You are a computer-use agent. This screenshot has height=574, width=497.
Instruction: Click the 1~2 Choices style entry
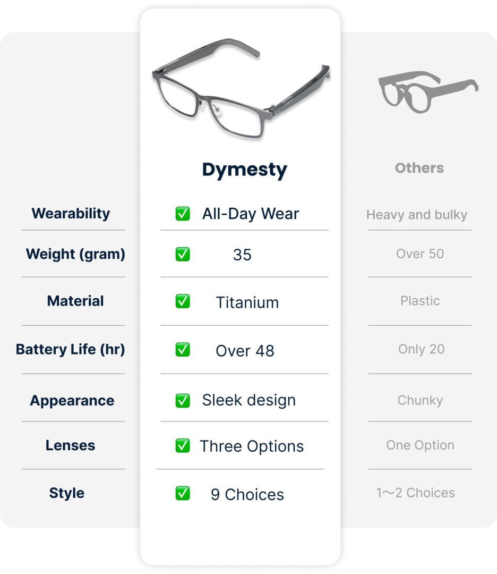pos(415,493)
